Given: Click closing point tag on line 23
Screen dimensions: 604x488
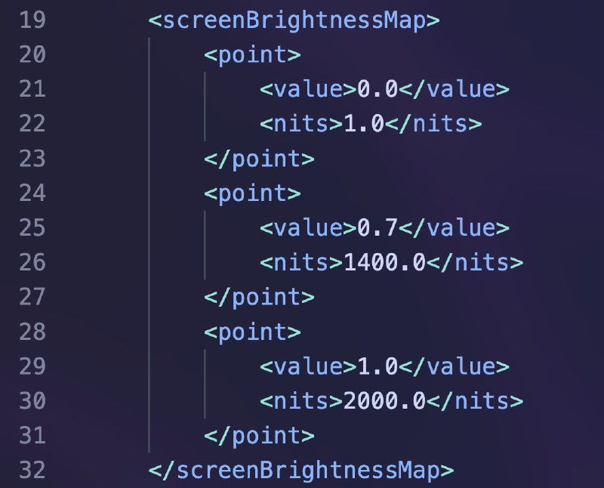Looking at the screenshot, I should click(259, 159).
